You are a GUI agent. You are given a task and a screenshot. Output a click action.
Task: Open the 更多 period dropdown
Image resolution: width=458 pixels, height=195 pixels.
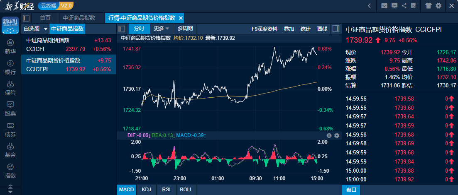point(161,29)
